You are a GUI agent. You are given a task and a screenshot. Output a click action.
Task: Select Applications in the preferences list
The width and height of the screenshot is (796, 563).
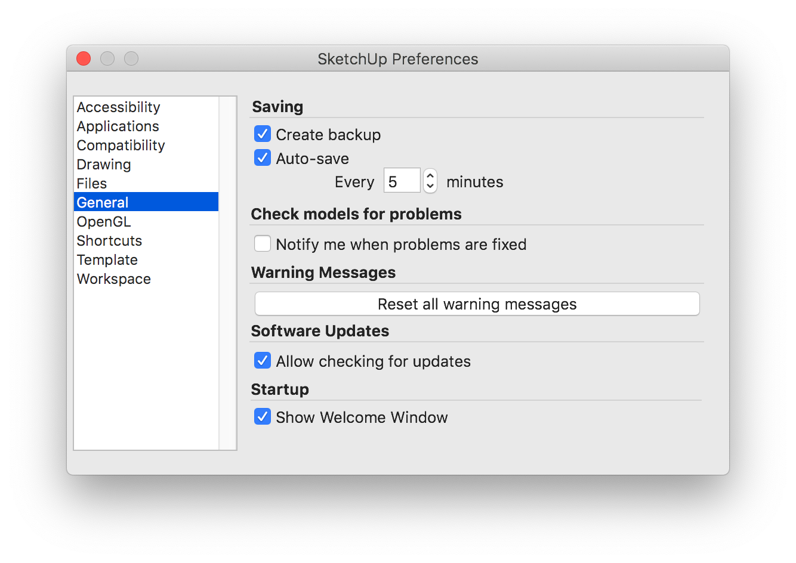(118, 126)
